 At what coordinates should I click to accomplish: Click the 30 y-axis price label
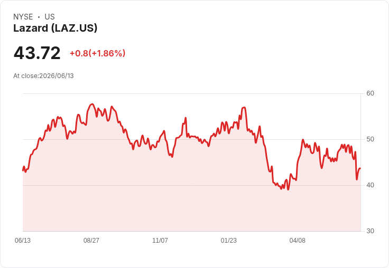coord(370,231)
